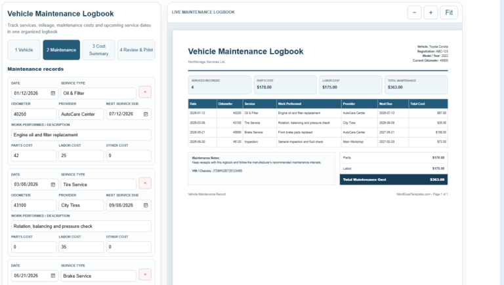Fit the logbook preview to view
Screen dimensions: 504x285
pyautogui.click(x=449, y=12)
